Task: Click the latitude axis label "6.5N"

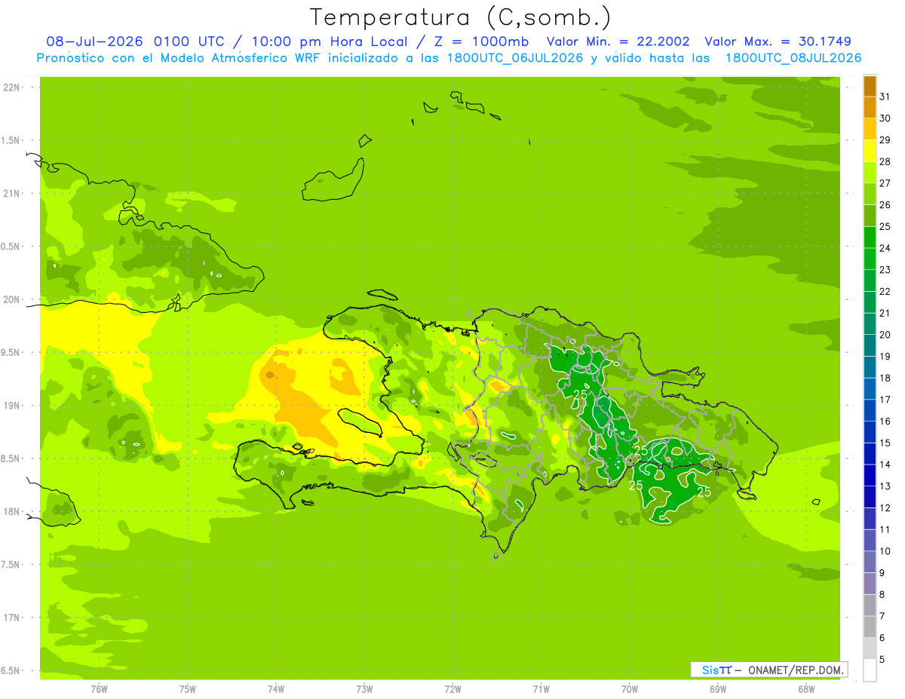Action: (x=11, y=671)
